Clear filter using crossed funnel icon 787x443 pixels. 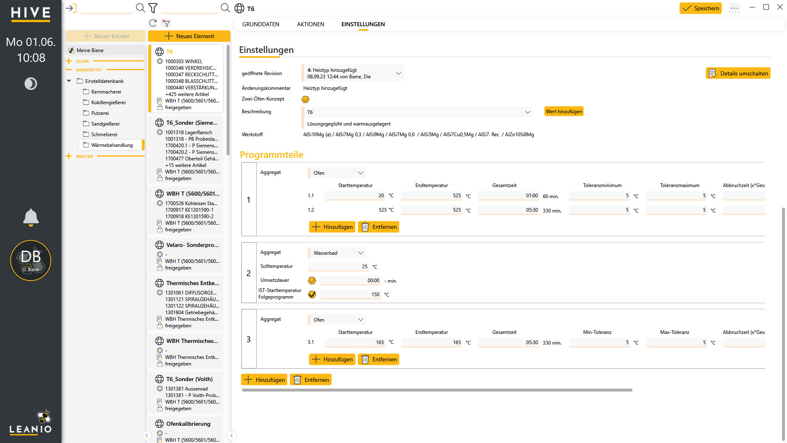166,23
